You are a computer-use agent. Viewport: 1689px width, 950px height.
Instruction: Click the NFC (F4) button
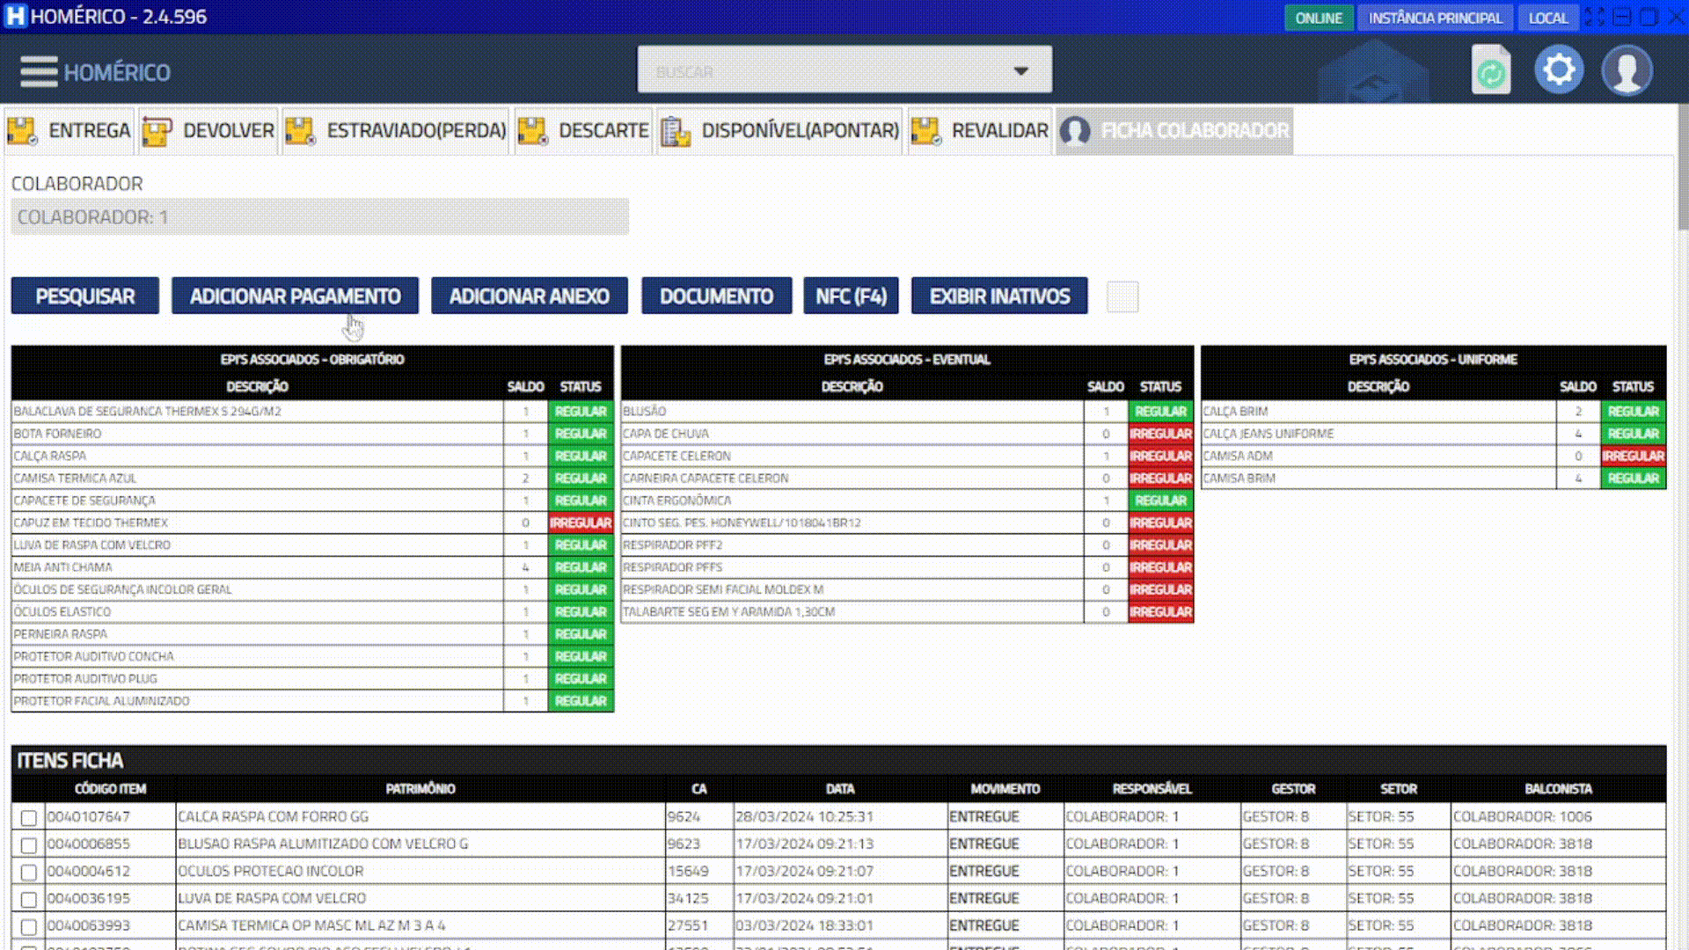[851, 296]
